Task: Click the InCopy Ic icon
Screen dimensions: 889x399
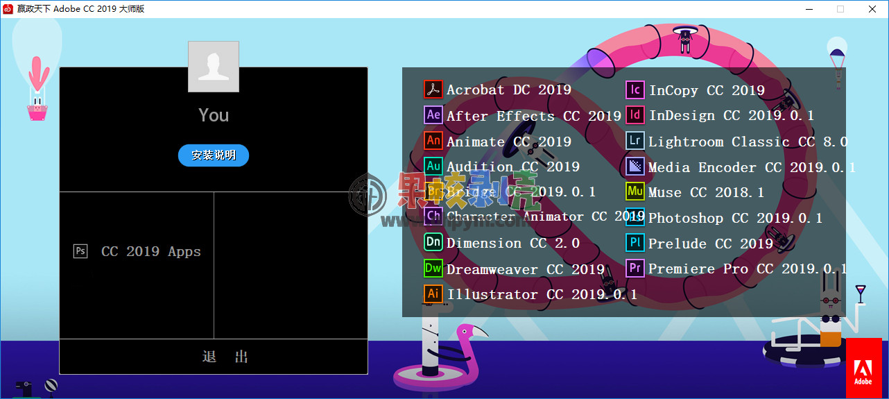Action: [x=635, y=90]
